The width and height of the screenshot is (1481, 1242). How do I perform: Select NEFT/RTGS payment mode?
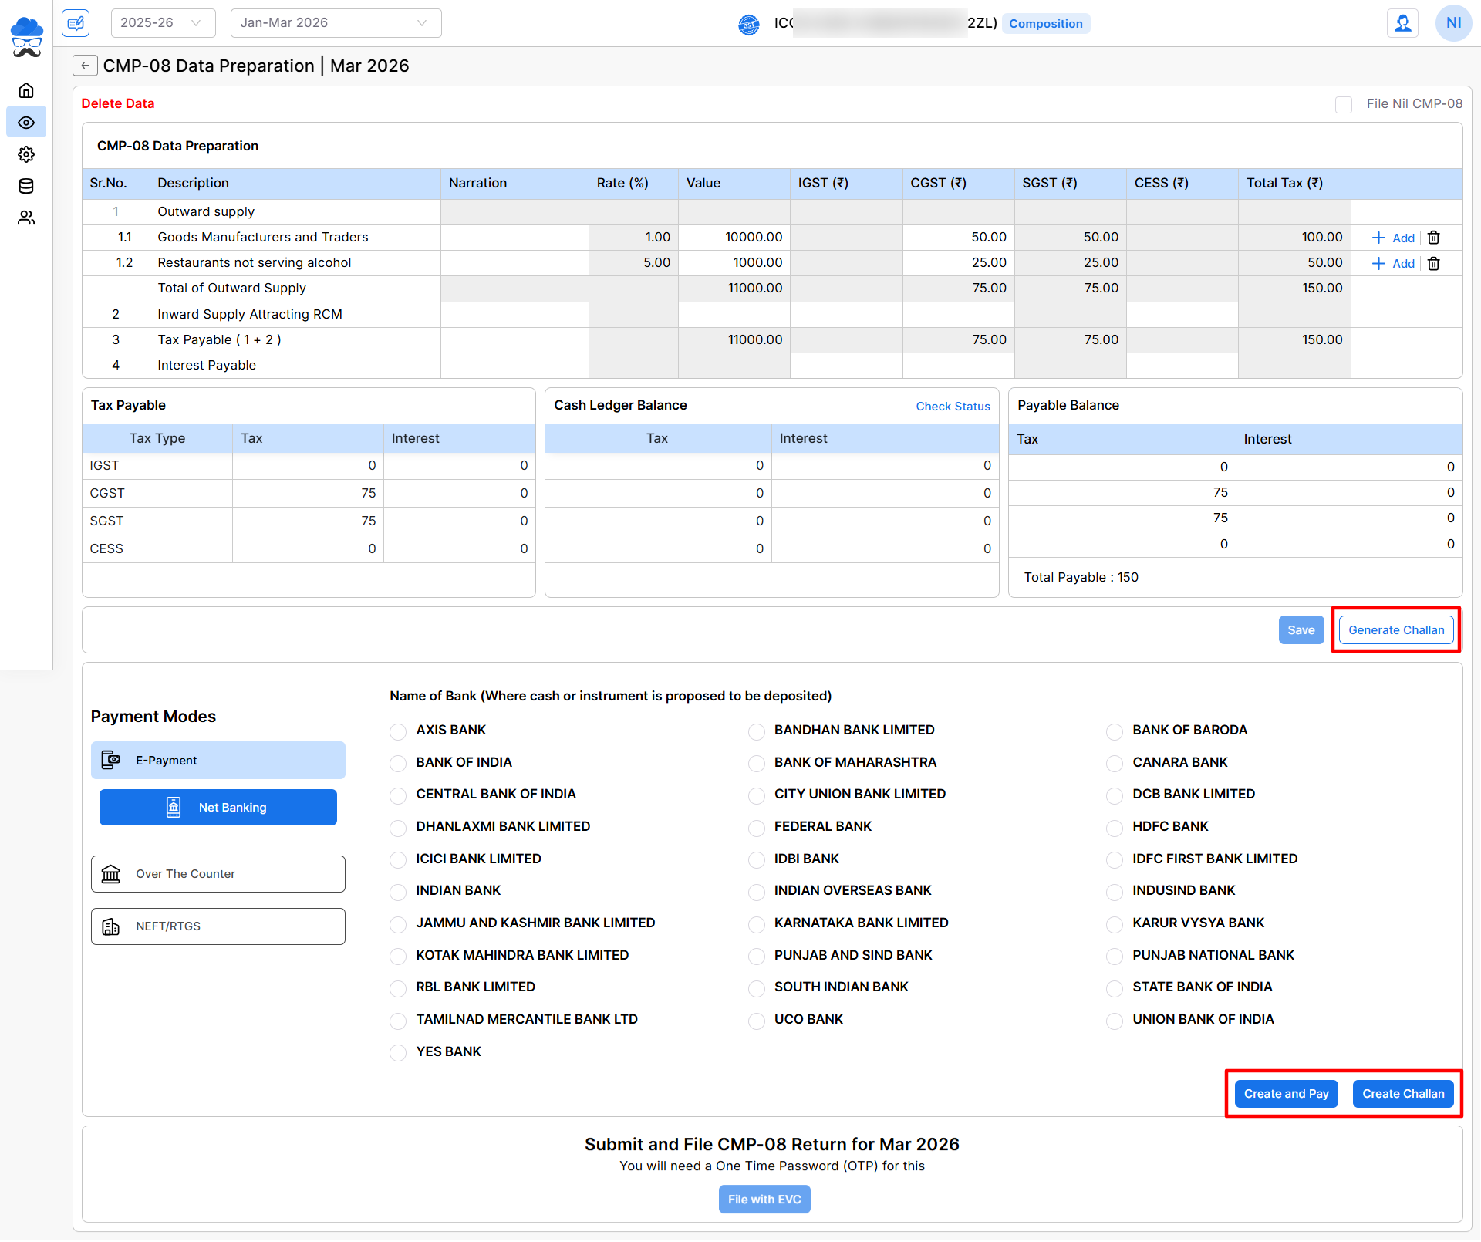pos(218,926)
